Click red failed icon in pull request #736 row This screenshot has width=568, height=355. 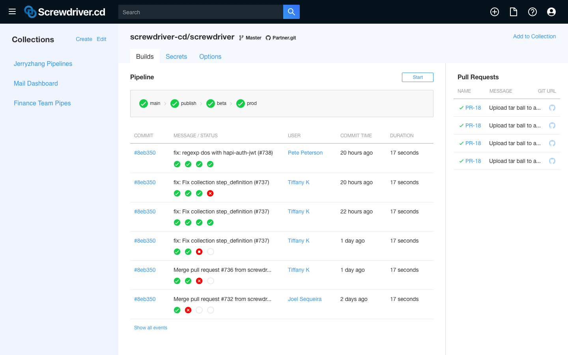click(x=199, y=281)
